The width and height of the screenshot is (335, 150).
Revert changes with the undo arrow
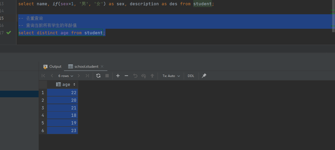(x=135, y=76)
